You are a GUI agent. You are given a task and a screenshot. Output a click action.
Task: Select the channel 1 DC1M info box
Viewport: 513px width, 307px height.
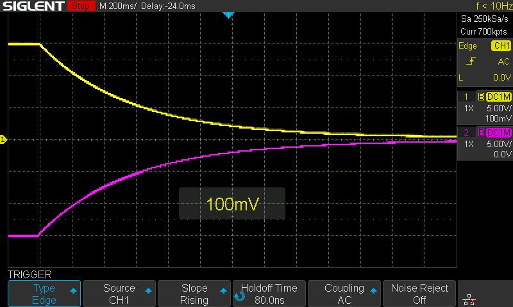[485, 107]
